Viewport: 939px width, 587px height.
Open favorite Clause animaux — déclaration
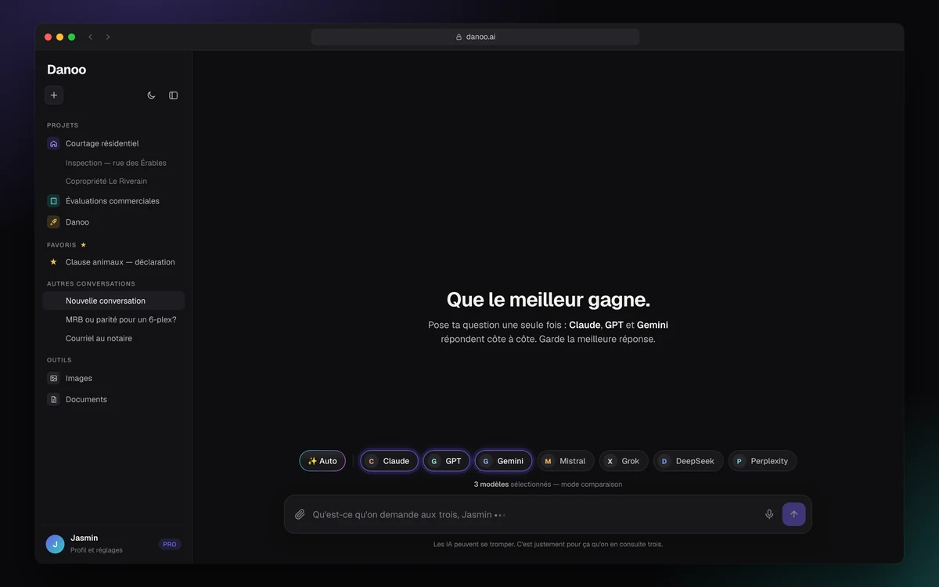[x=113, y=262]
